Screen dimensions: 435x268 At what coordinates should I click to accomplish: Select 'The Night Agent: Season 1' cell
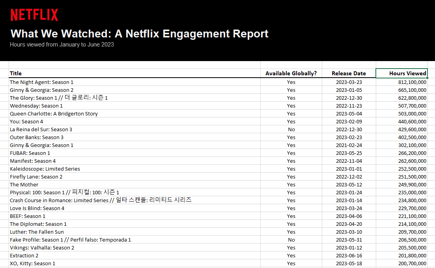[x=134, y=82]
